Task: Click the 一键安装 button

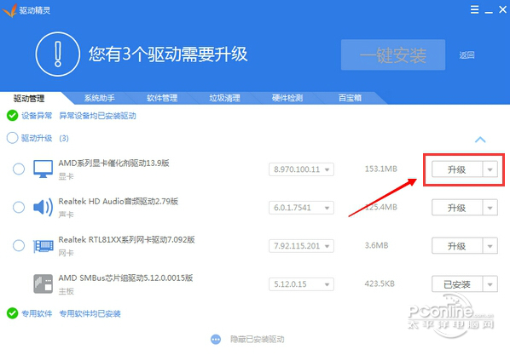Action: [393, 54]
